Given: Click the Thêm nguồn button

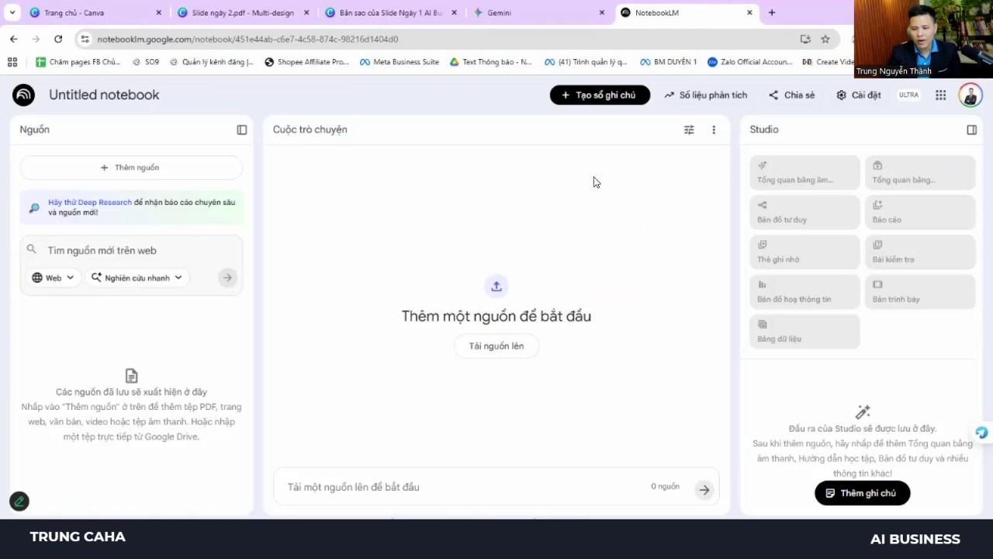Looking at the screenshot, I should (x=131, y=167).
